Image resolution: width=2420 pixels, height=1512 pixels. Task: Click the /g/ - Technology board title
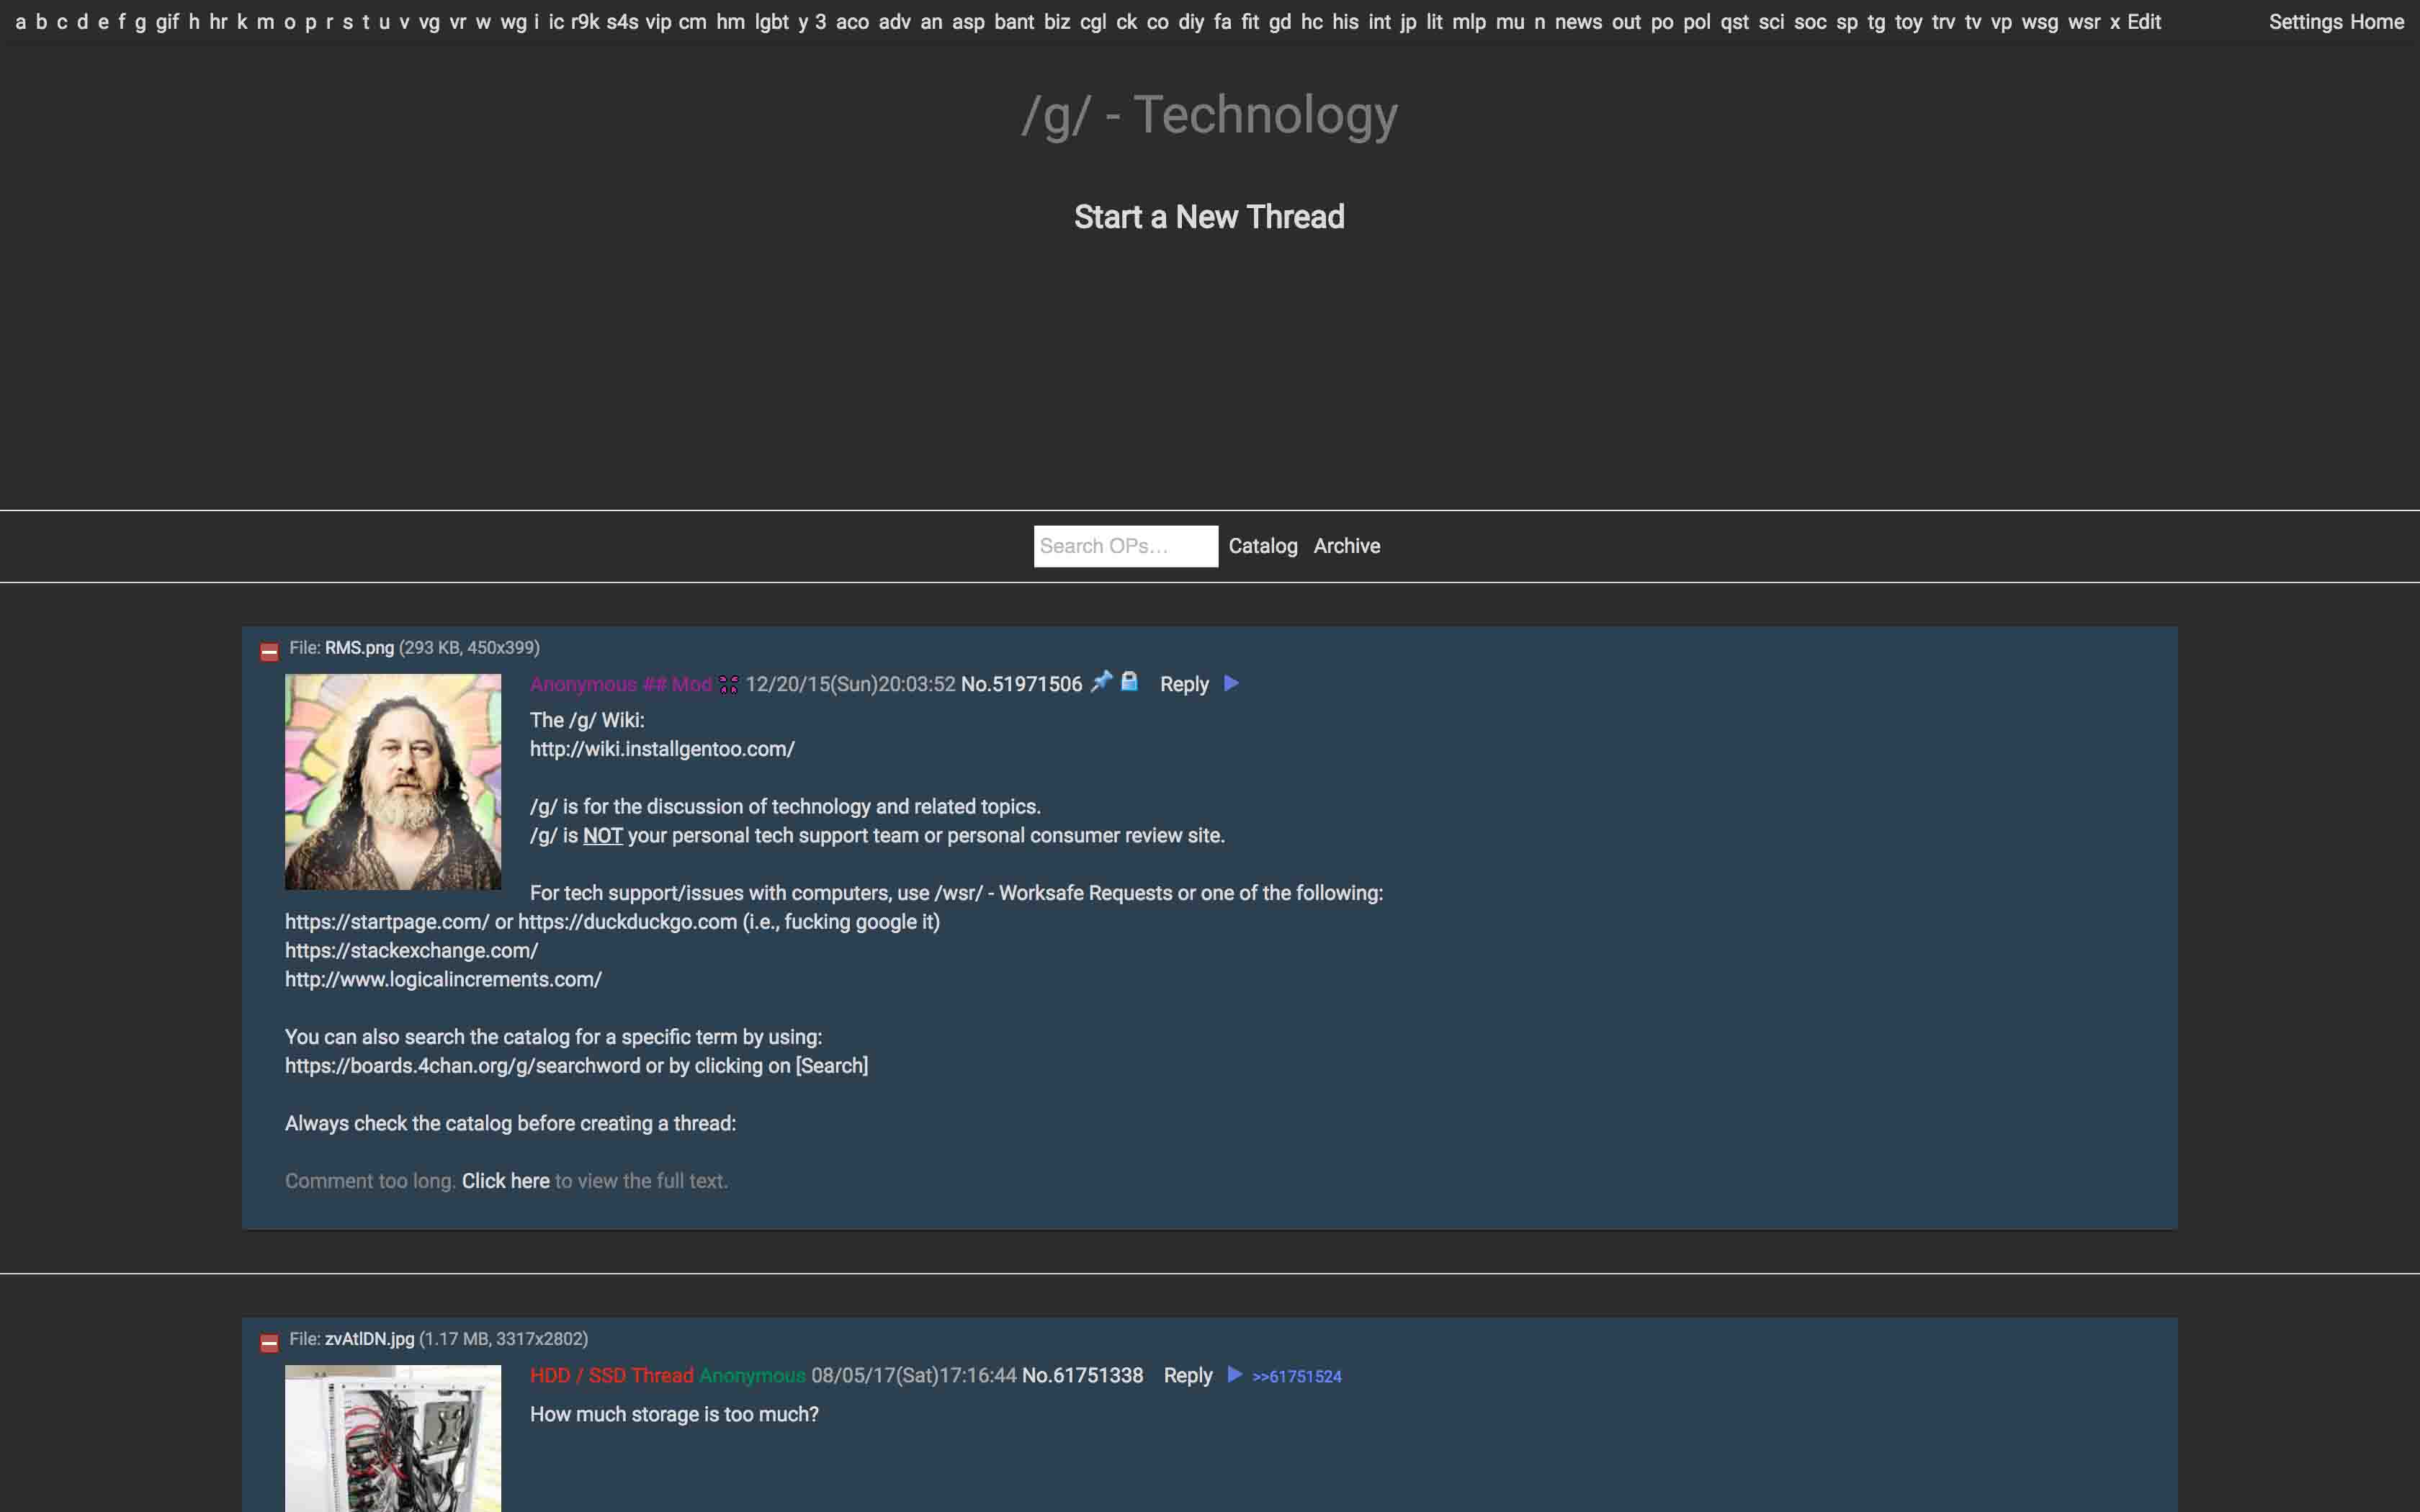pyautogui.click(x=1209, y=115)
